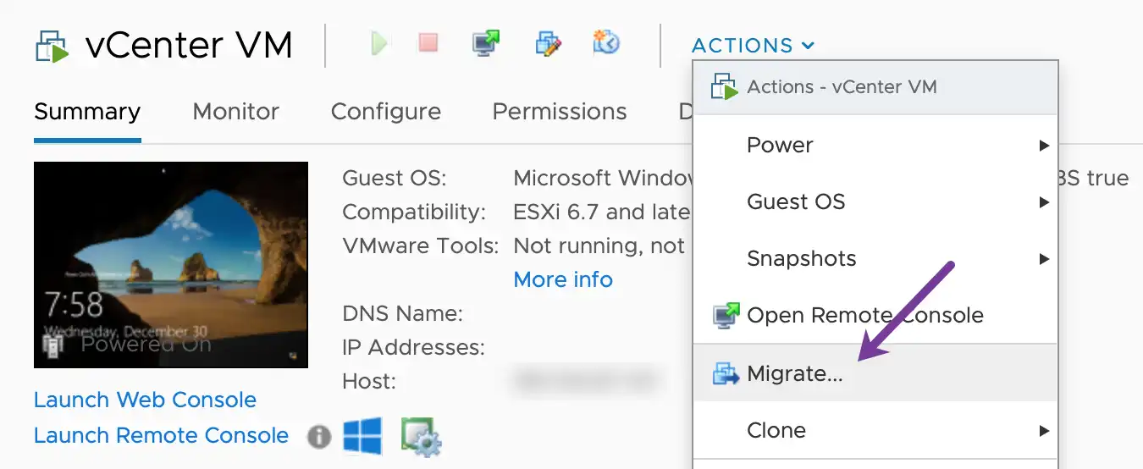Click the Power Off red square icon
This screenshot has width=1143, height=469.
[428, 42]
